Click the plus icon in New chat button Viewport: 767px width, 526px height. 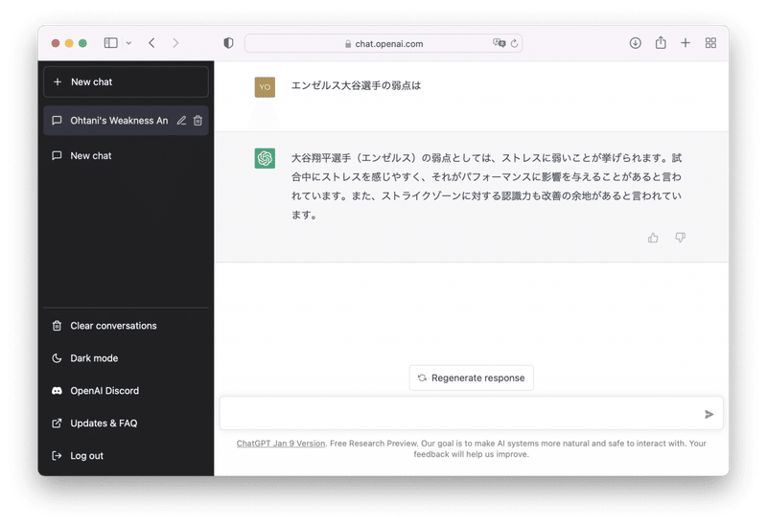pos(58,82)
